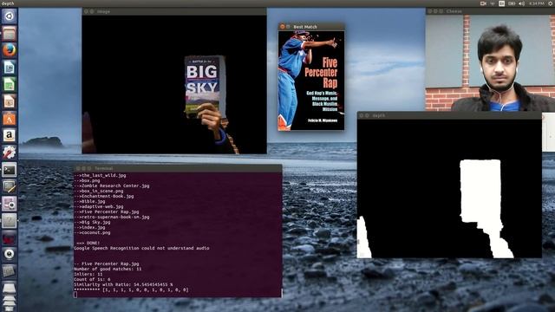Open LibreOffice Calc from the dock
This screenshot has width=555, height=312.
coord(10,85)
